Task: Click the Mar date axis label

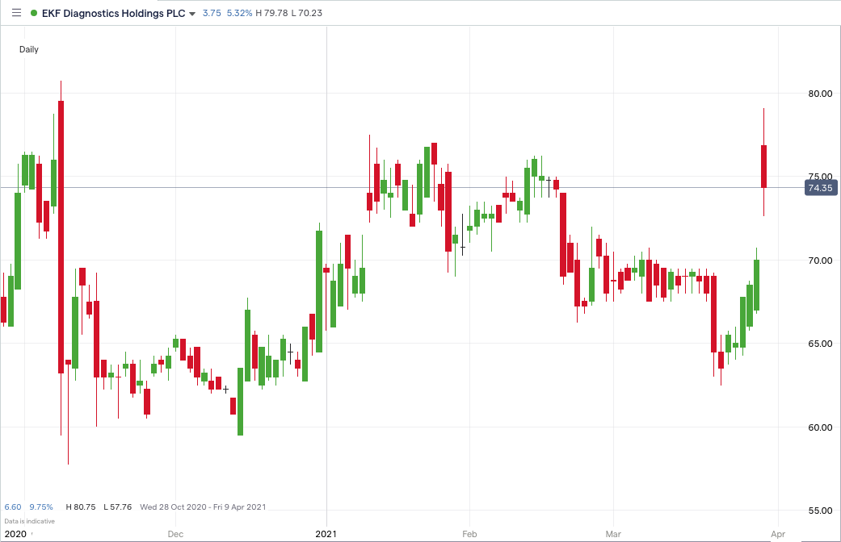Action: (x=613, y=534)
